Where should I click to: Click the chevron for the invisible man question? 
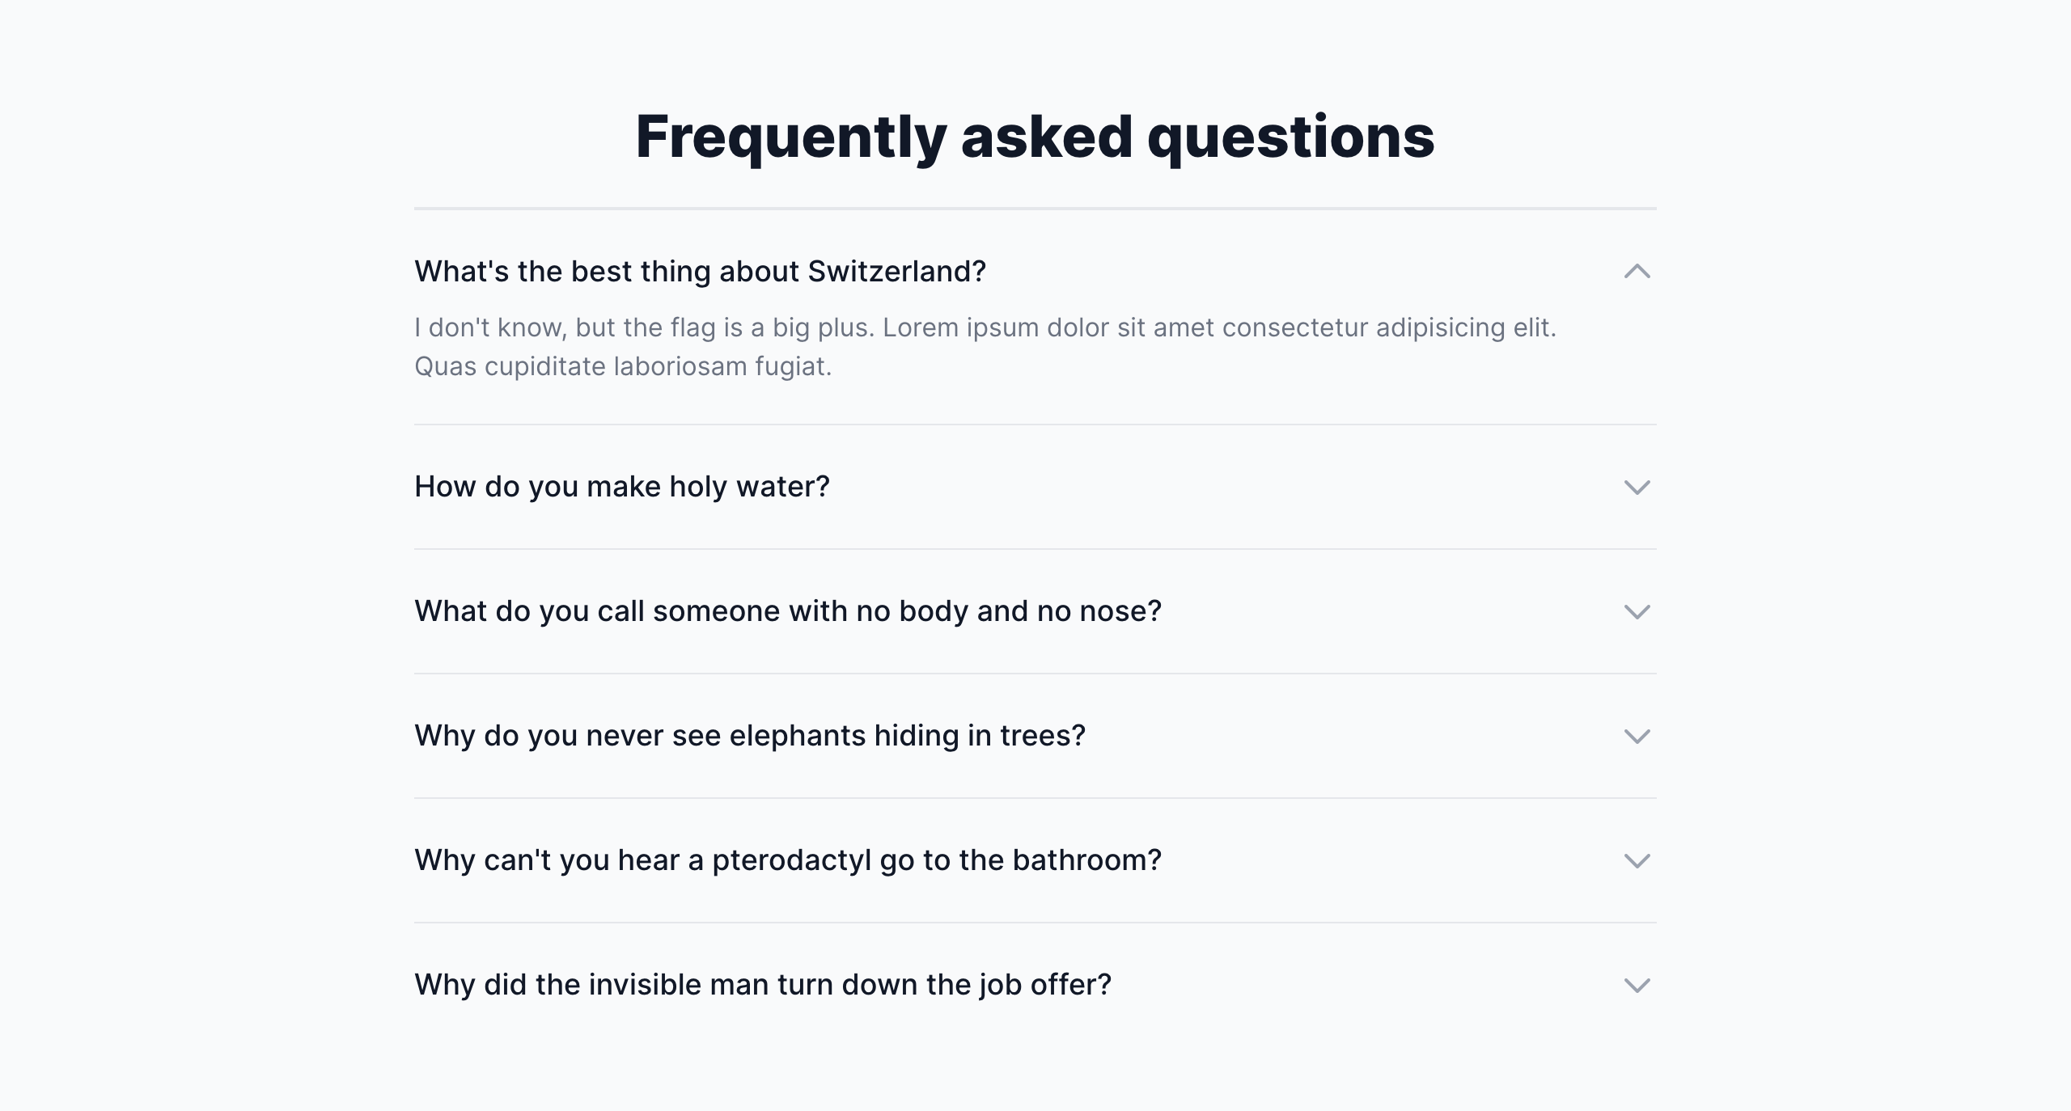[x=1637, y=986]
